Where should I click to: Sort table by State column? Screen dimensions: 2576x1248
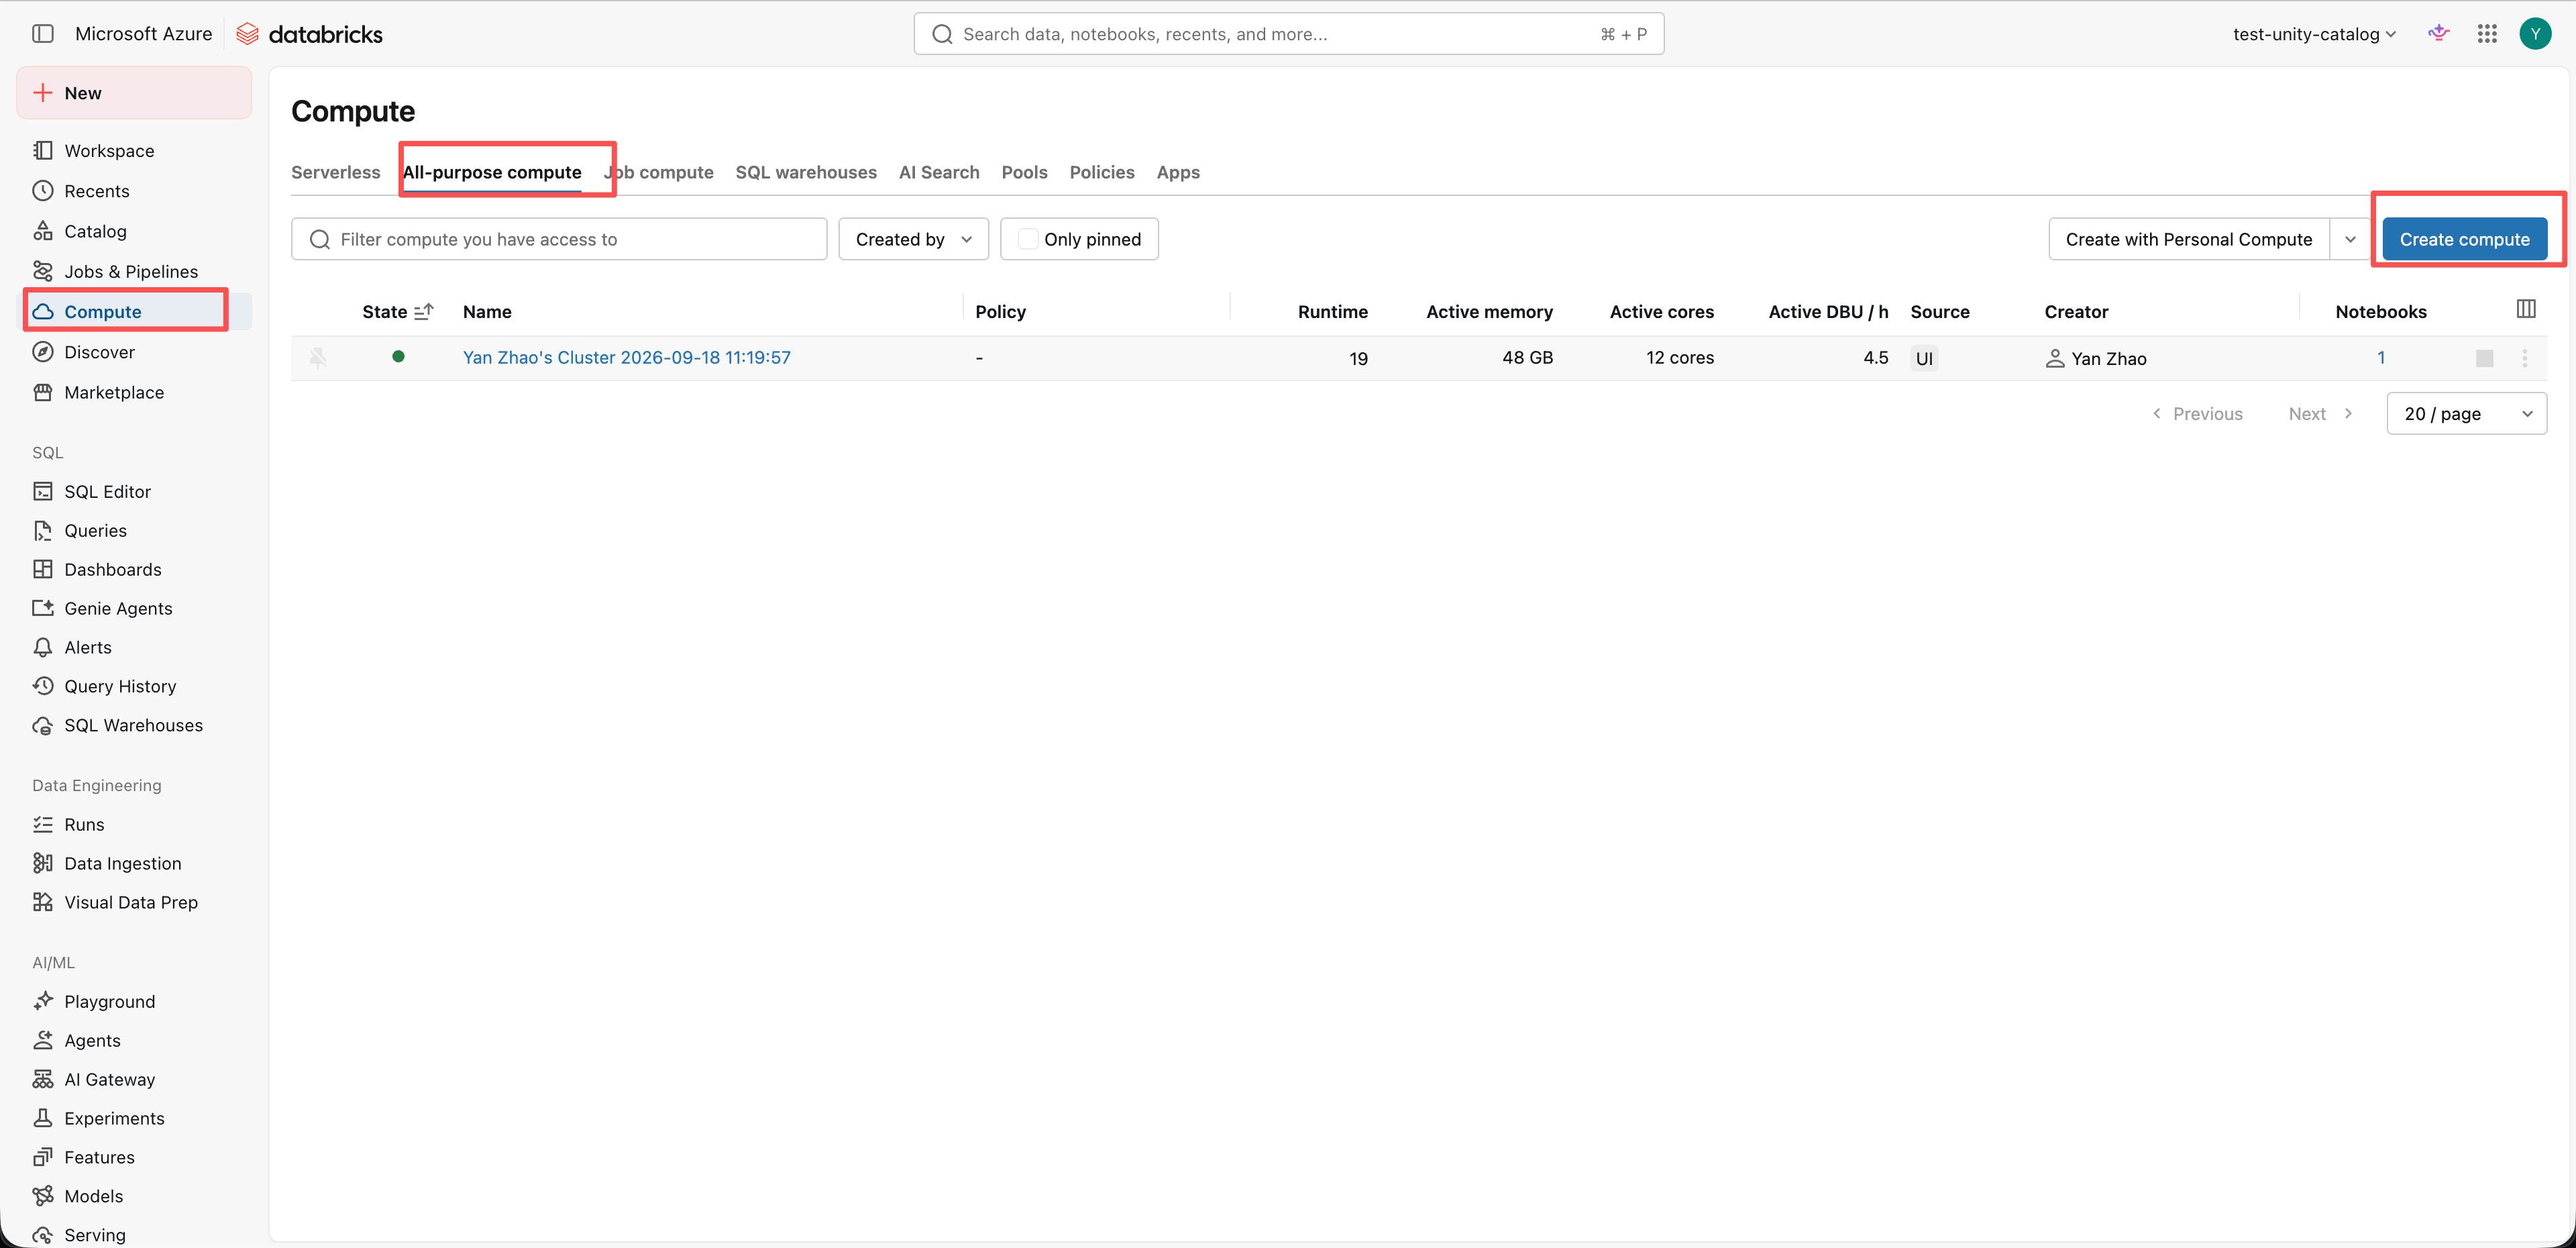(397, 311)
